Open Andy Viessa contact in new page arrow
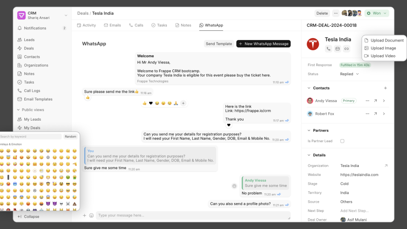This screenshot has width=407, height=229. [375, 101]
